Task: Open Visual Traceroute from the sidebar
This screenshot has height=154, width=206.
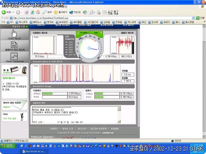Action: coord(14,57)
